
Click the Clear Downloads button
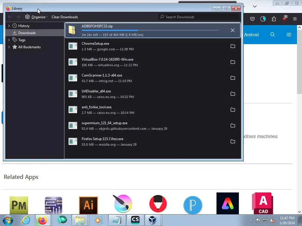(x=65, y=17)
